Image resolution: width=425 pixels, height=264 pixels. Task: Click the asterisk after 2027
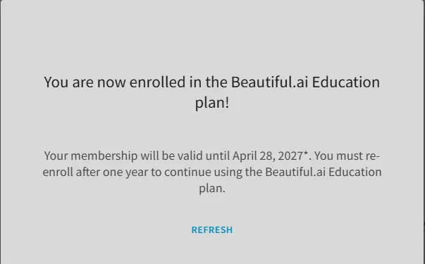[x=306, y=153]
